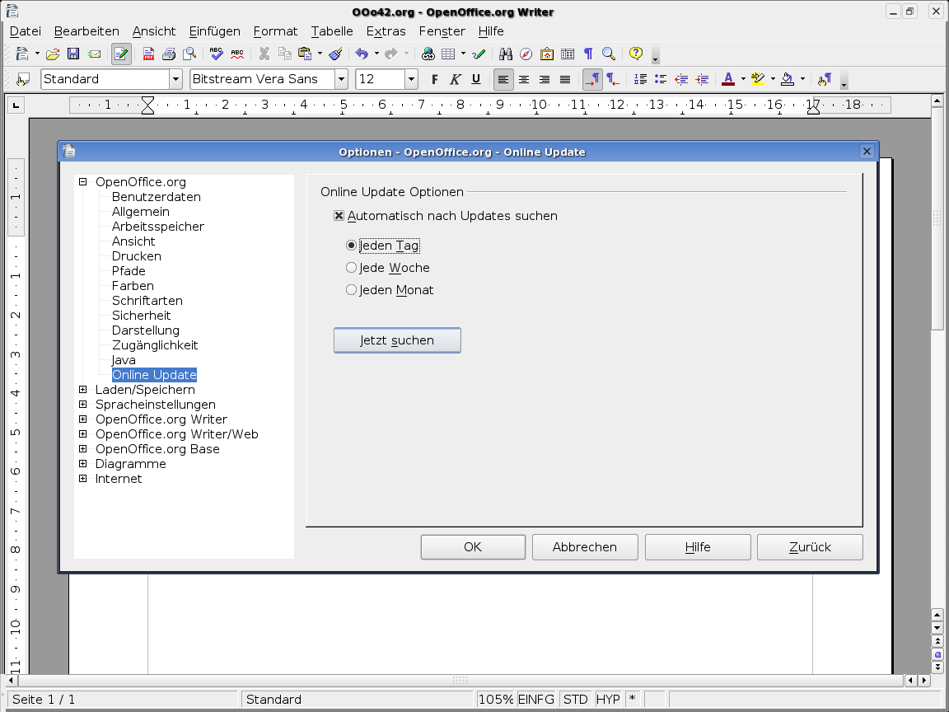Viewport: 949px width, 712px height.
Task: Open the Extras menu
Action: pos(386,30)
